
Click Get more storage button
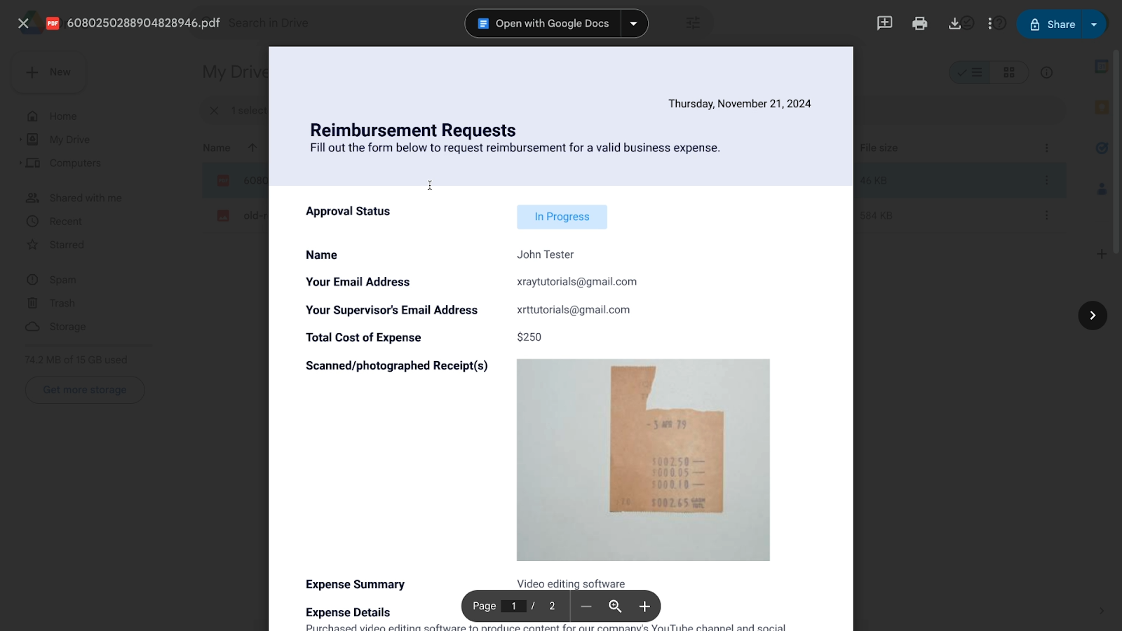point(85,390)
